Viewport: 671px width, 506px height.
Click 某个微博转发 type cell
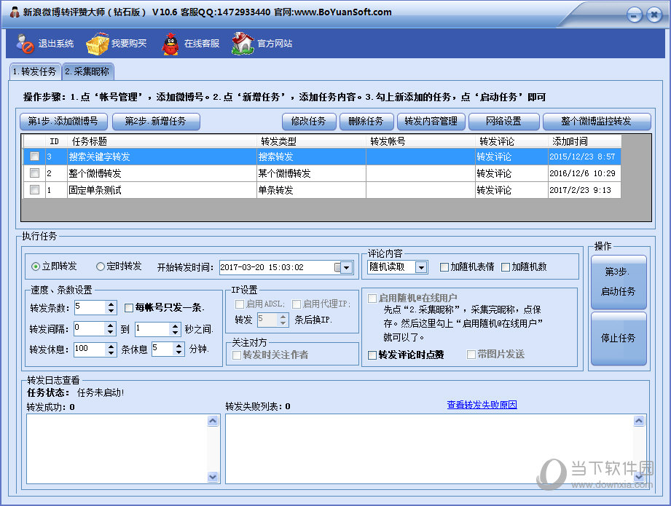click(x=312, y=173)
